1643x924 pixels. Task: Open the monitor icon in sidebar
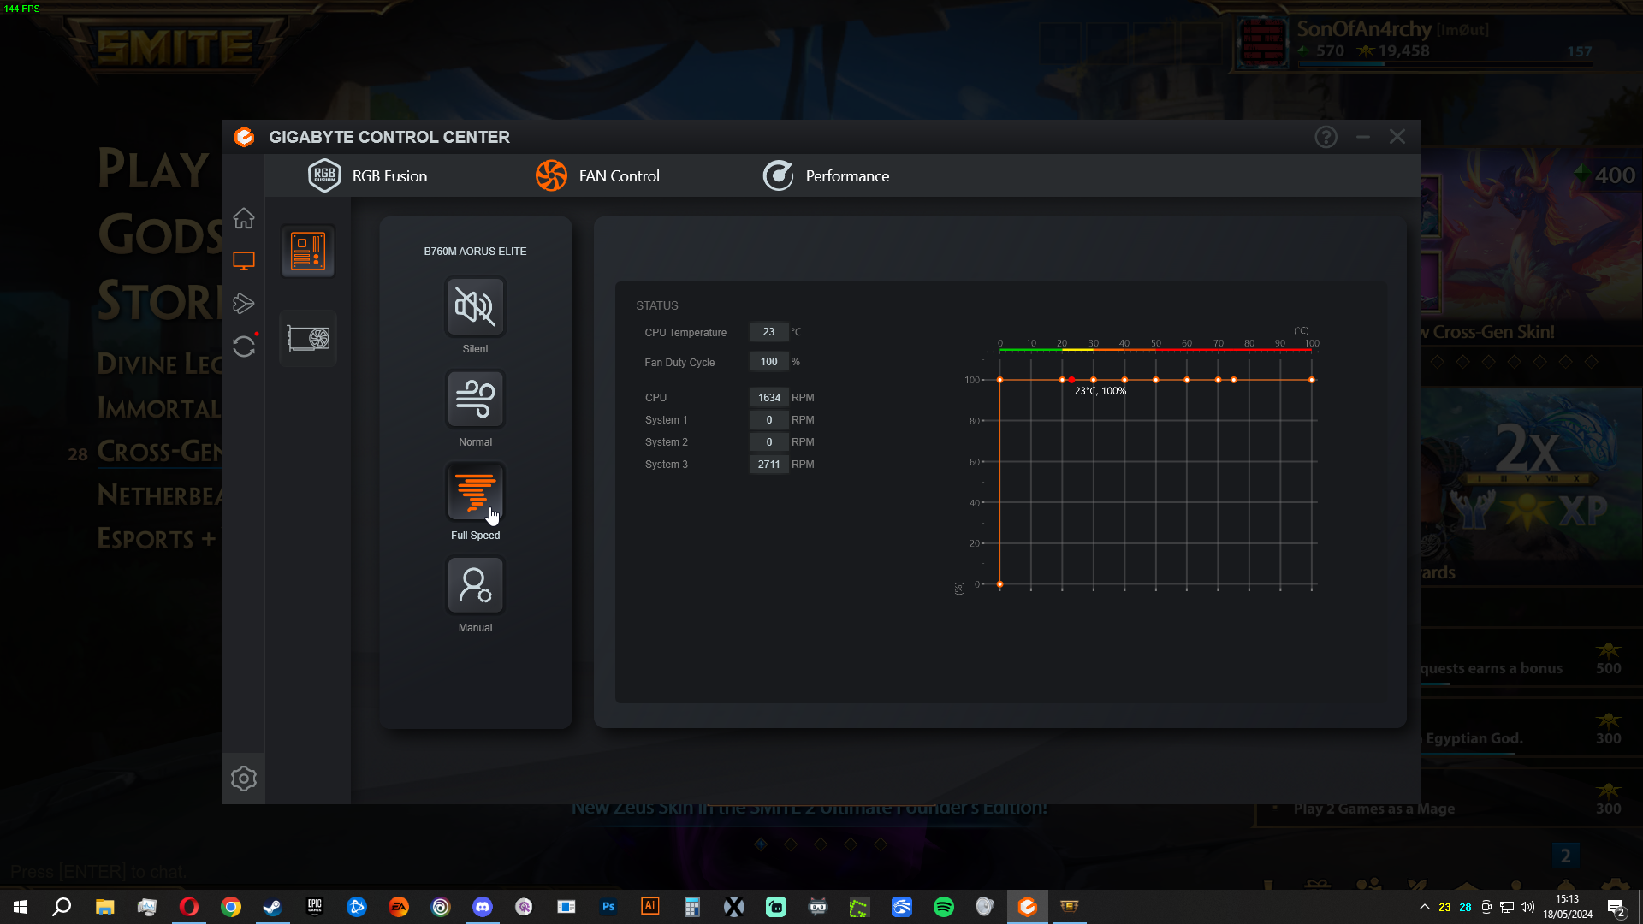tap(244, 261)
